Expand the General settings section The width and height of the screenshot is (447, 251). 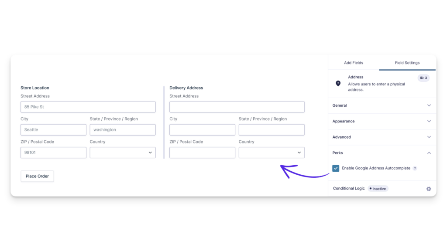(x=382, y=105)
